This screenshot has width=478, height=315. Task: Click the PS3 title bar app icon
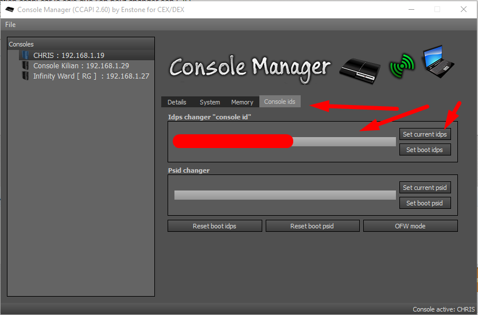9,9
